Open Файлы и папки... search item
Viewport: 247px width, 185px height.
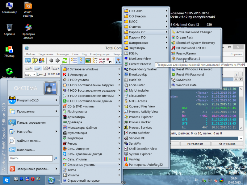pyautogui.click(x=33, y=141)
